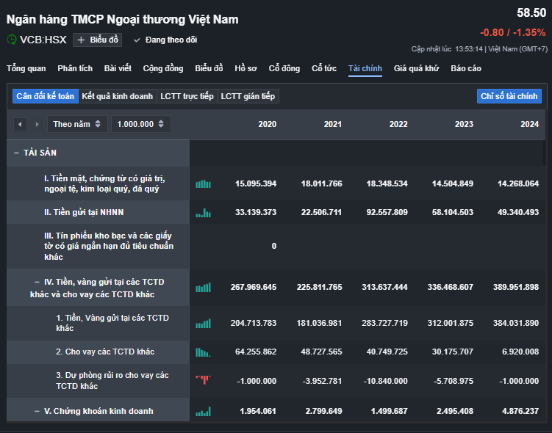Switch to the Tổng quan tab

26,68
